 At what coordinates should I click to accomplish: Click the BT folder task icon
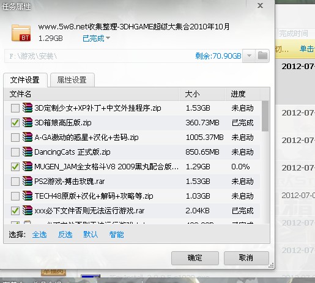21,32
